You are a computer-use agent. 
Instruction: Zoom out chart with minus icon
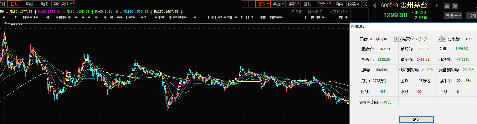click(252, 4)
